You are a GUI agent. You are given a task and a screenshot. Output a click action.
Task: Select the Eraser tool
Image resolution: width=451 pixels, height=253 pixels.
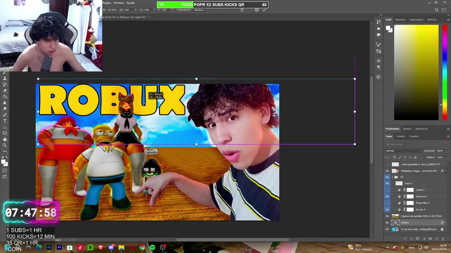pyautogui.click(x=5, y=90)
